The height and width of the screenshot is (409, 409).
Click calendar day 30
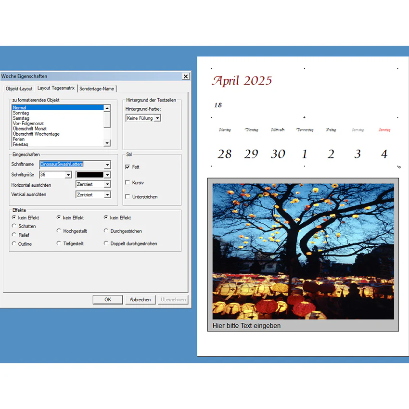click(x=278, y=154)
